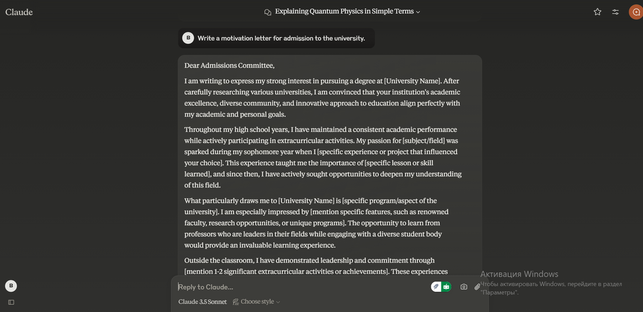Attach a file with the paperclip icon
Screen dimensions: 643x312
coord(477,287)
